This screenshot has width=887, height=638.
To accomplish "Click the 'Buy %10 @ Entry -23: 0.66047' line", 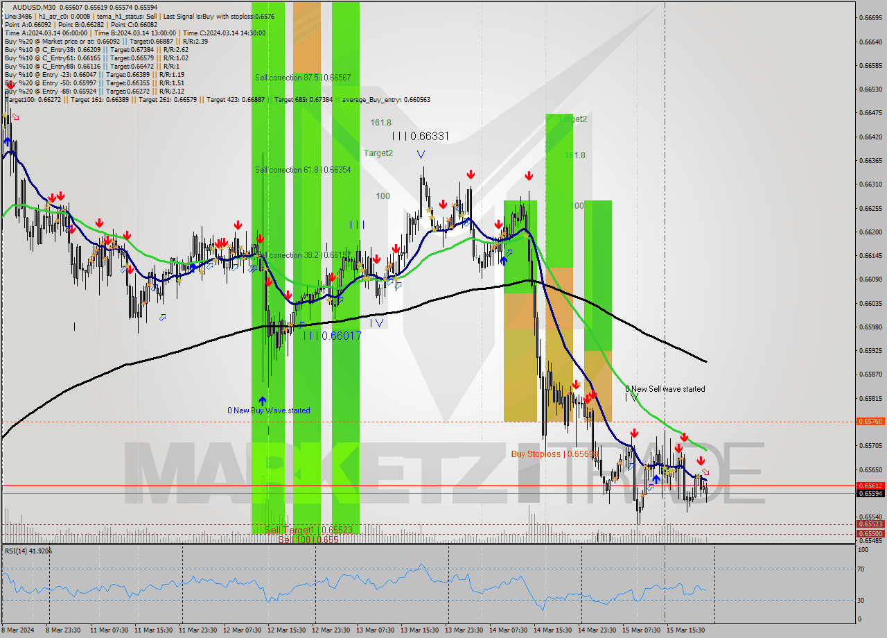I will point(94,74).
